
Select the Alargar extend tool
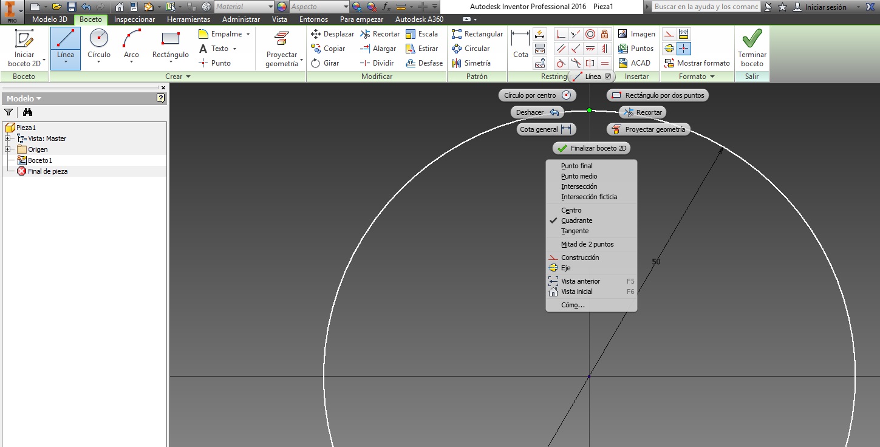378,49
